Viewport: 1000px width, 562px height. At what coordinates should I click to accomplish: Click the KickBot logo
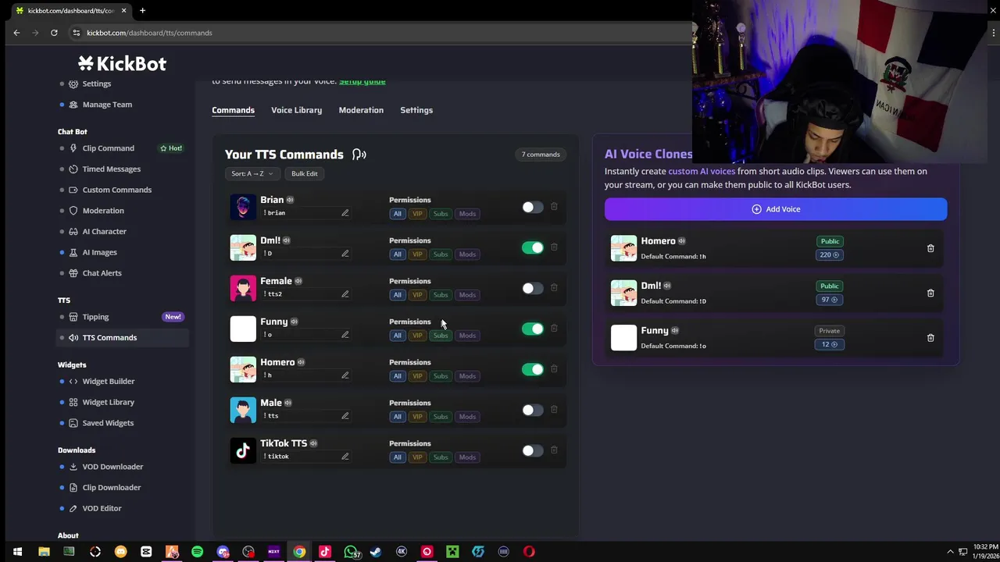click(122, 63)
